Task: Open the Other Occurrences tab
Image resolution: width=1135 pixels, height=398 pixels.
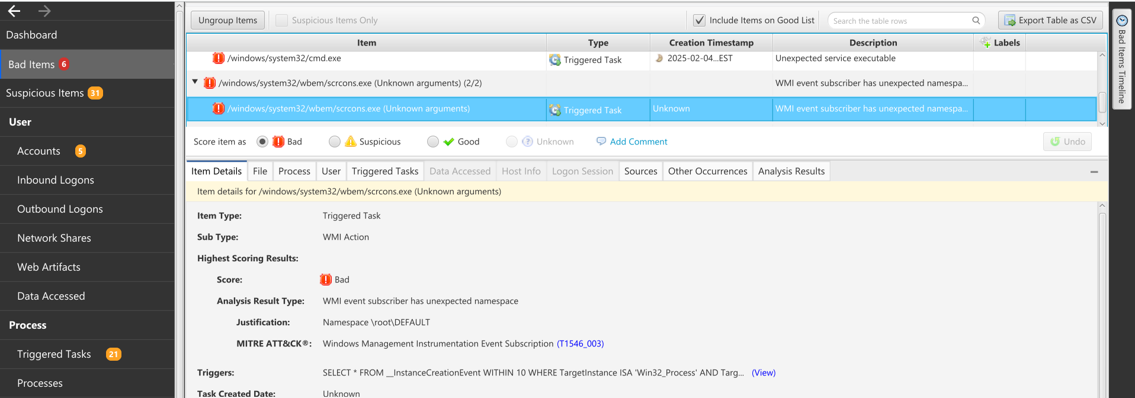Action: point(708,171)
